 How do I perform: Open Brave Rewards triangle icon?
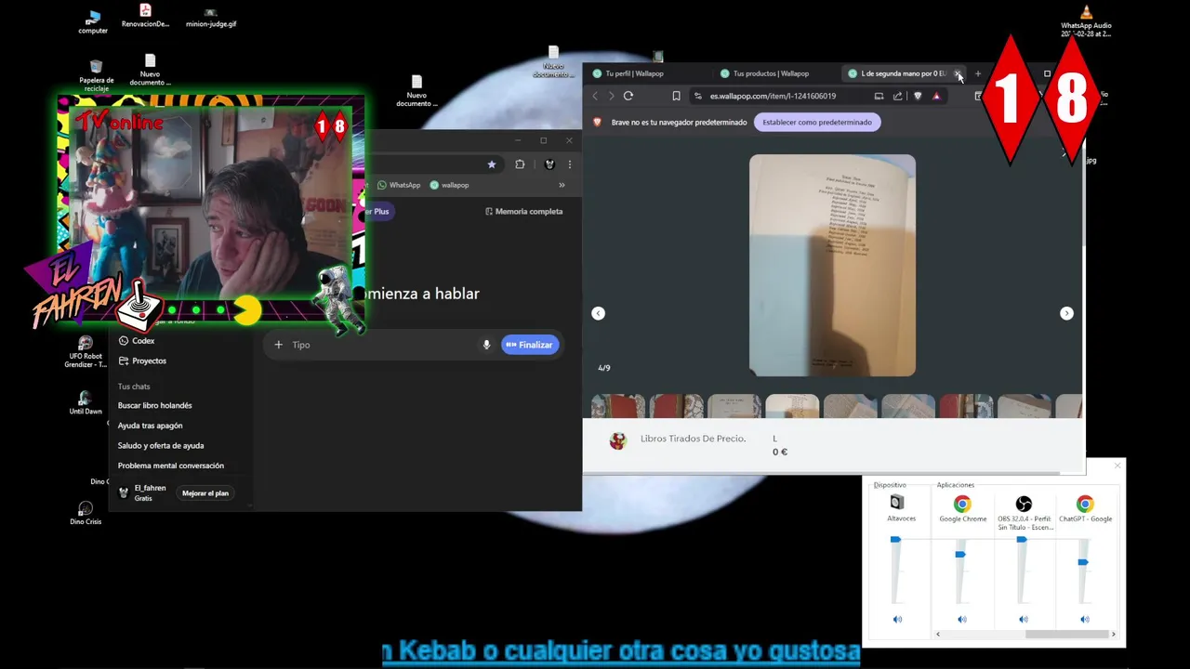pos(936,96)
